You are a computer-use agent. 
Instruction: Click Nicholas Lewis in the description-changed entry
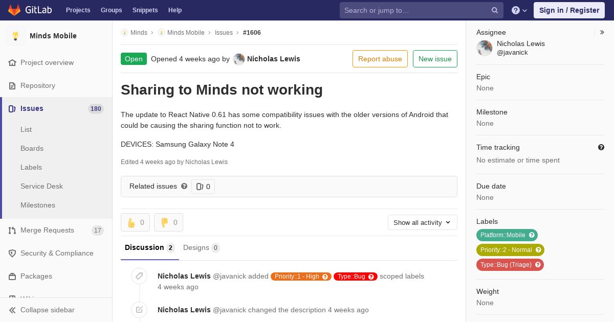[184, 310]
